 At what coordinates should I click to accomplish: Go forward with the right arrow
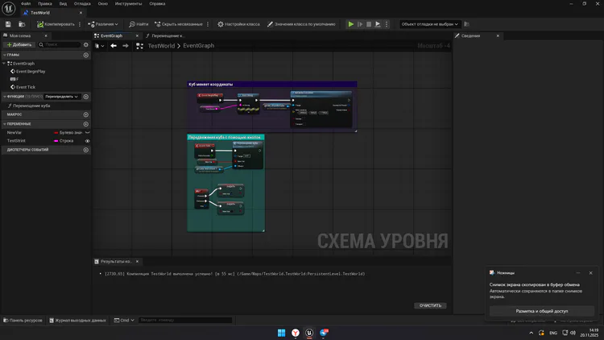click(x=126, y=46)
